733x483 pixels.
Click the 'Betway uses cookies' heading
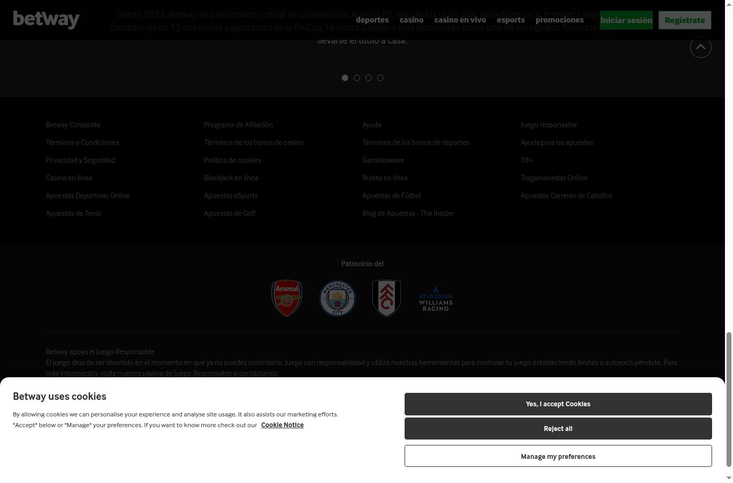click(x=60, y=397)
